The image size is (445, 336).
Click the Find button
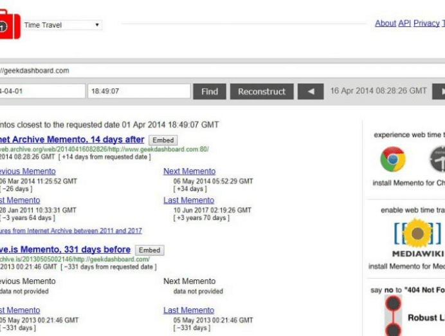tap(210, 91)
